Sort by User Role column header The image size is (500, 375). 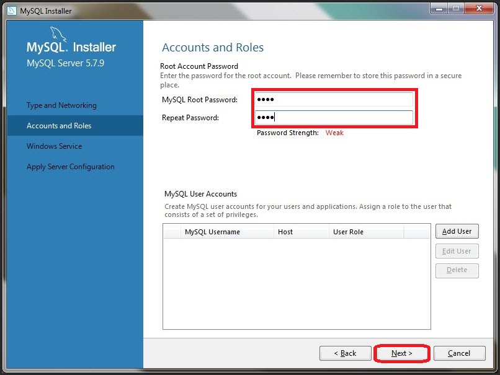coord(366,232)
